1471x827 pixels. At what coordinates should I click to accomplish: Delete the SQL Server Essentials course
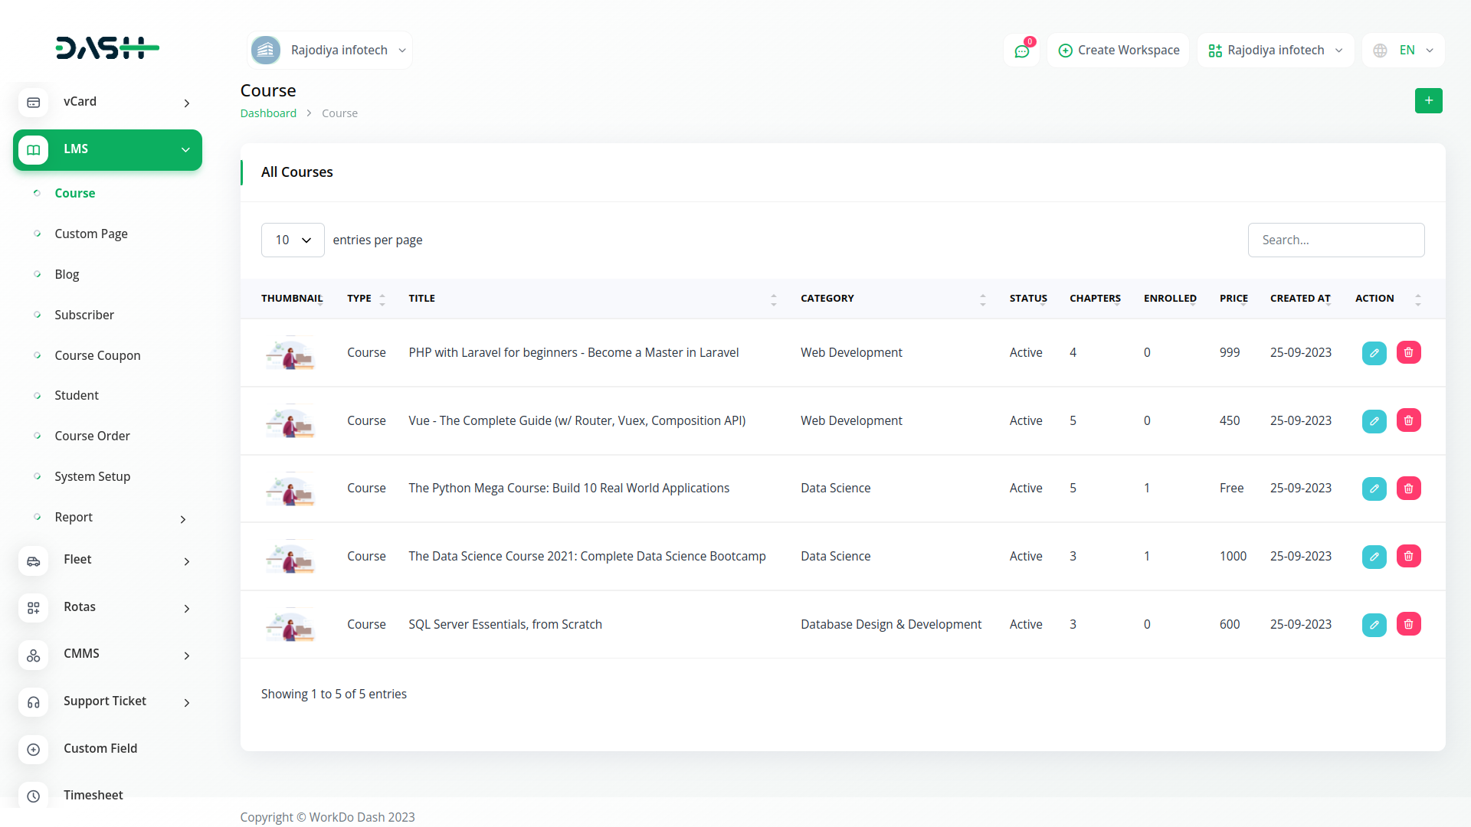[1408, 624]
